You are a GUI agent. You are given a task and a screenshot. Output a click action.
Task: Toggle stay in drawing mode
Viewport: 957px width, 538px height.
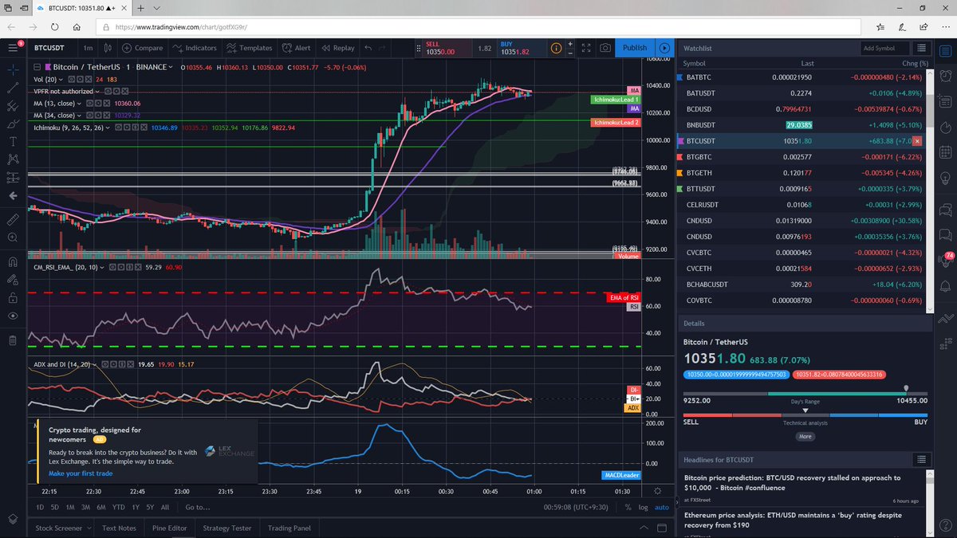[x=13, y=279]
